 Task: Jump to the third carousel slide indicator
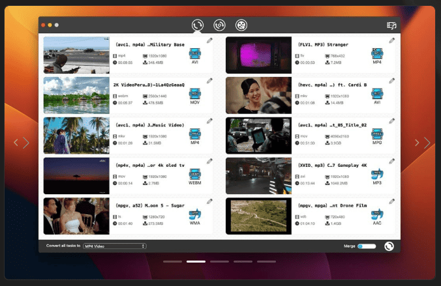219,261
